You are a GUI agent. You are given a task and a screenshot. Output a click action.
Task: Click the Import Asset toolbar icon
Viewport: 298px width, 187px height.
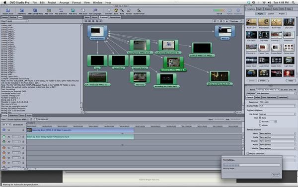point(8,10)
